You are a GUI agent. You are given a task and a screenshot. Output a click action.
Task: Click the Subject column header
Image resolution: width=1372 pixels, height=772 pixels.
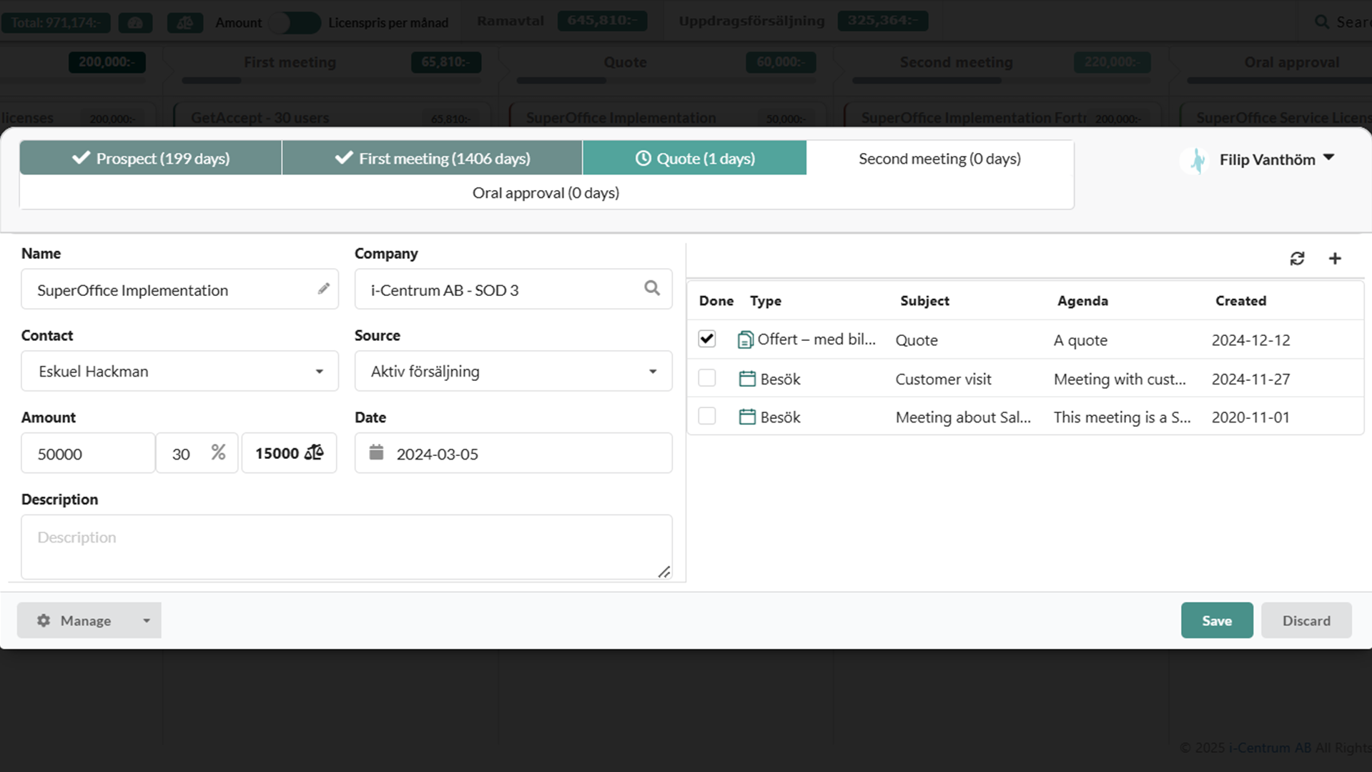pos(924,301)
